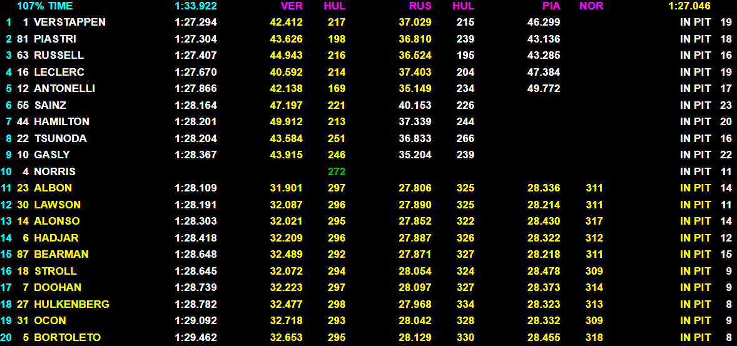Image resolution: width=737 pixels, height=346 pixels.
Task: Select driver name PIASTRI
Action: (x=55, y=39)
